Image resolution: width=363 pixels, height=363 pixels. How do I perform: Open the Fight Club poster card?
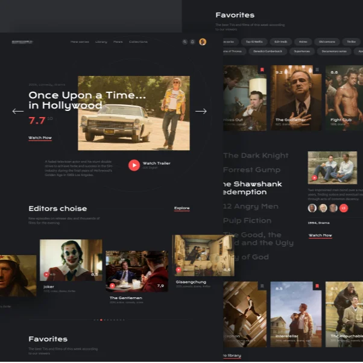coord(344,98)
